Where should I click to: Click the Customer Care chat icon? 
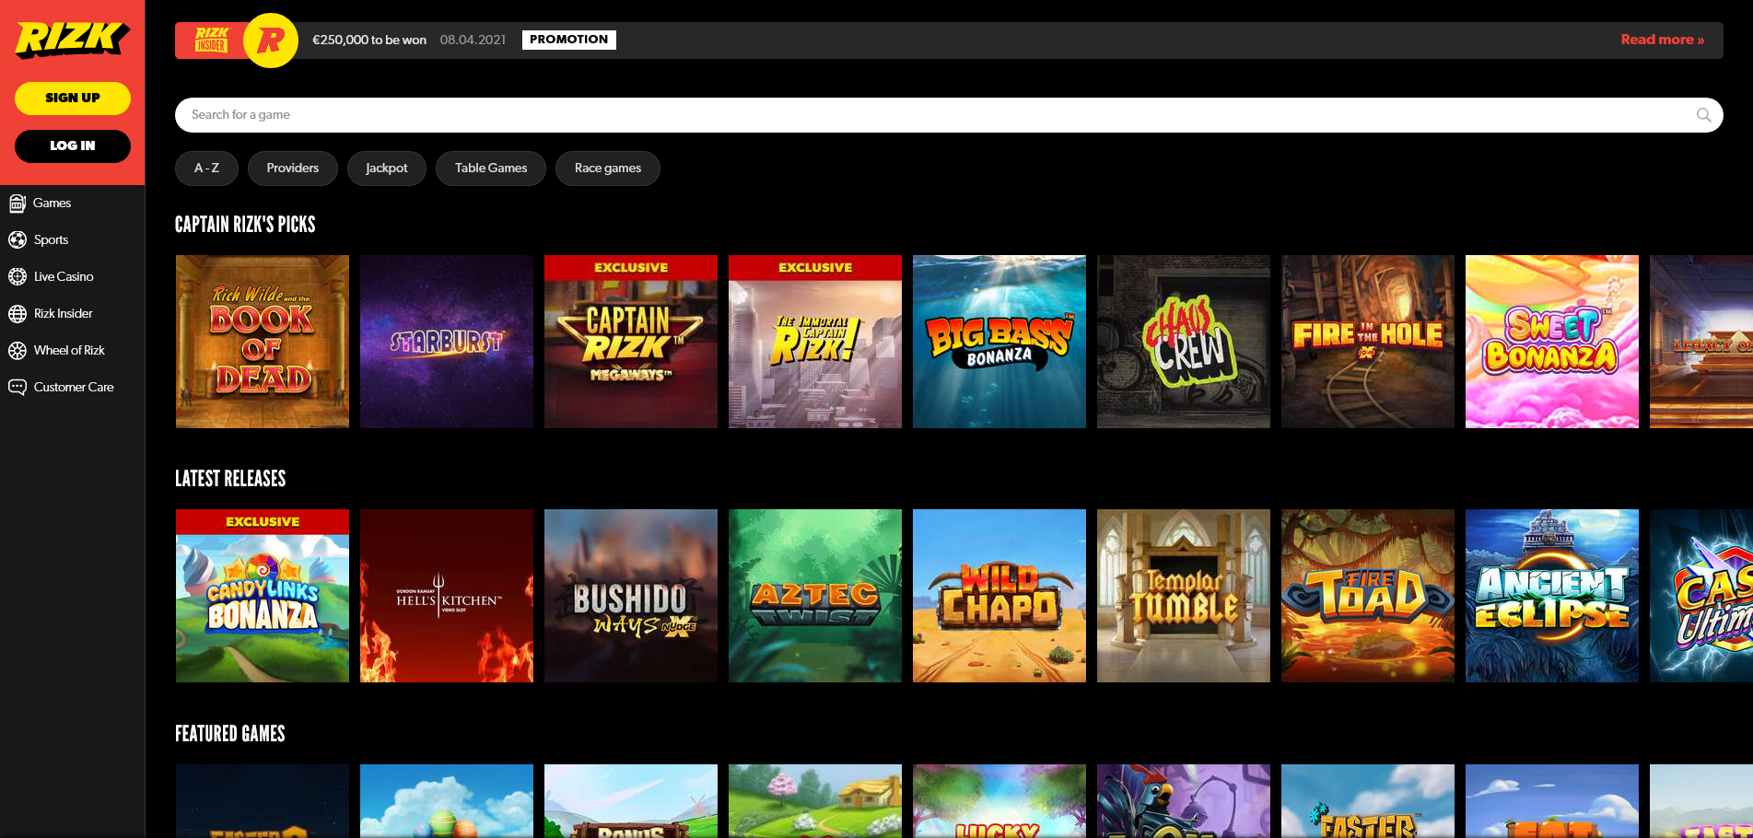pyautogui.click(x=18, y=388)
